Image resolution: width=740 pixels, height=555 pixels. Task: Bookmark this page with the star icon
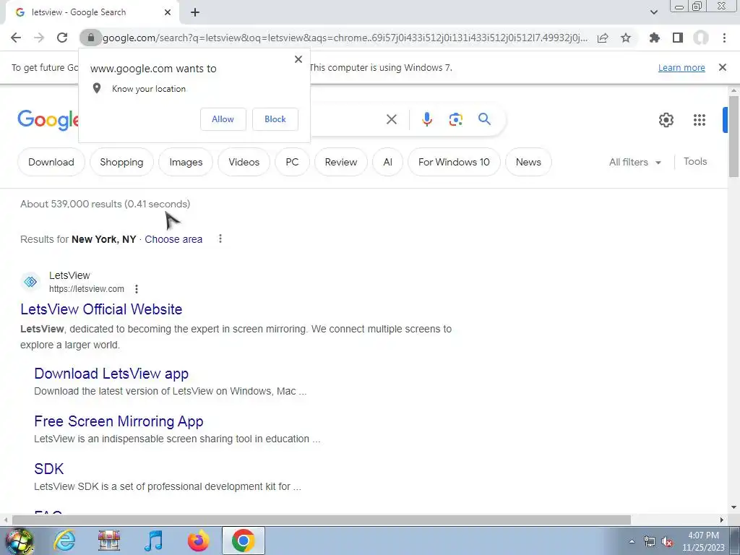[x=626, y=38]
